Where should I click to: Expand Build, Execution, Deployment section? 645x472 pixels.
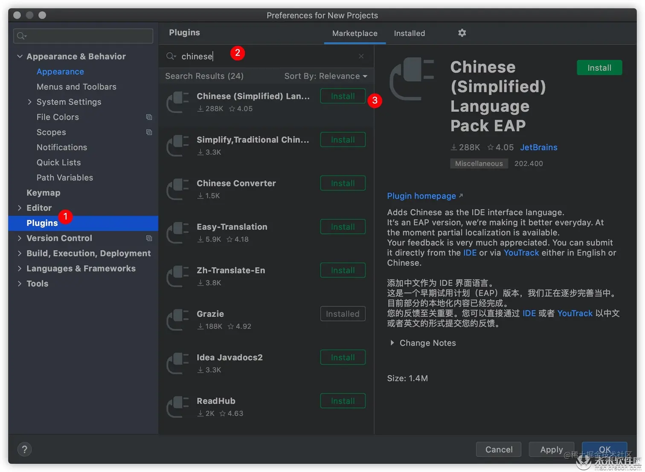[20, 253]
